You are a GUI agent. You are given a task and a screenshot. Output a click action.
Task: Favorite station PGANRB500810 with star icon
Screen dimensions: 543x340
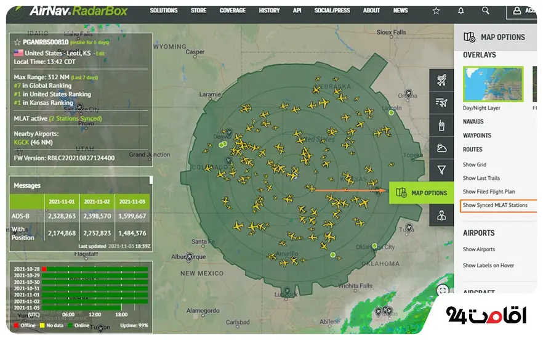pyautogui.click(x=17, y=42)
